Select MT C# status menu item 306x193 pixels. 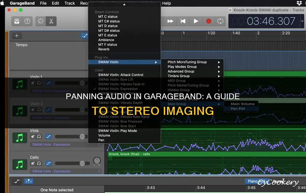tap(124, 21)
